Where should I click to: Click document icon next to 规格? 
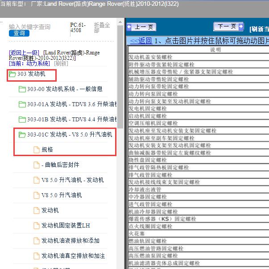pos(37,150)
